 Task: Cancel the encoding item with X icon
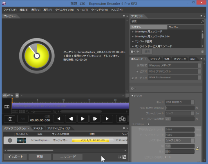10,140
